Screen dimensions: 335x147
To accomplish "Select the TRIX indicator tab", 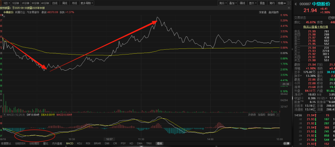I will [149, 144].
